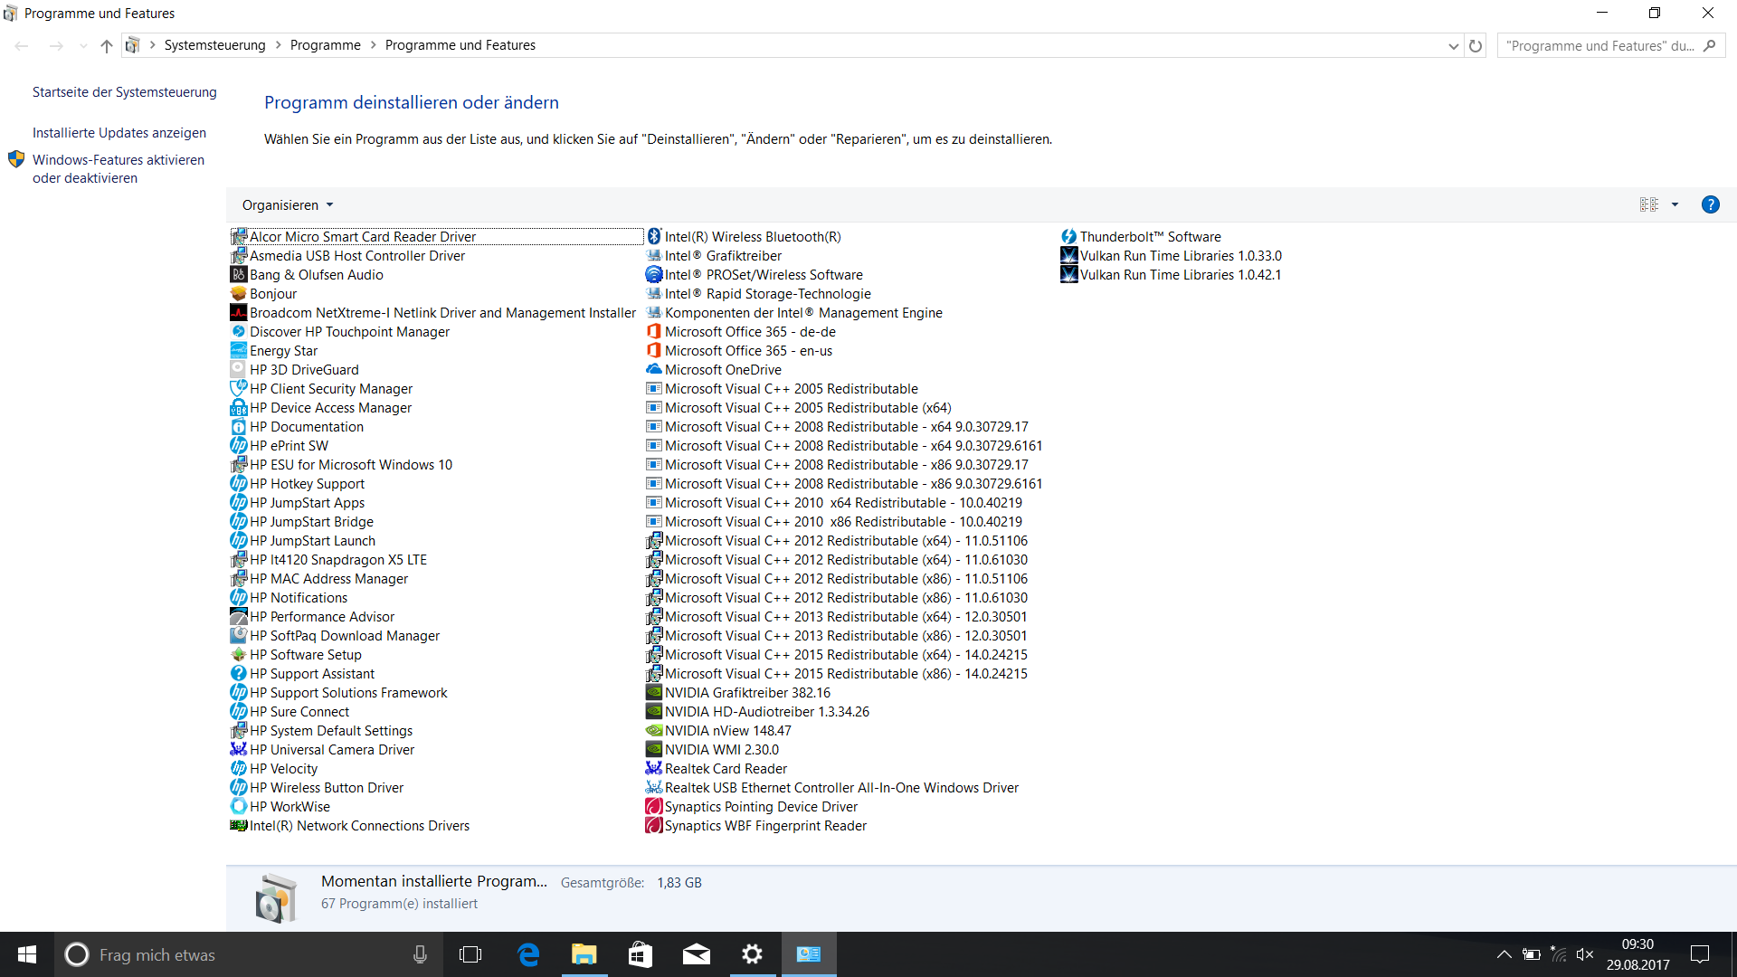Open Windows Store from the taskbar
1737x977 pixels.
[641, 954]
